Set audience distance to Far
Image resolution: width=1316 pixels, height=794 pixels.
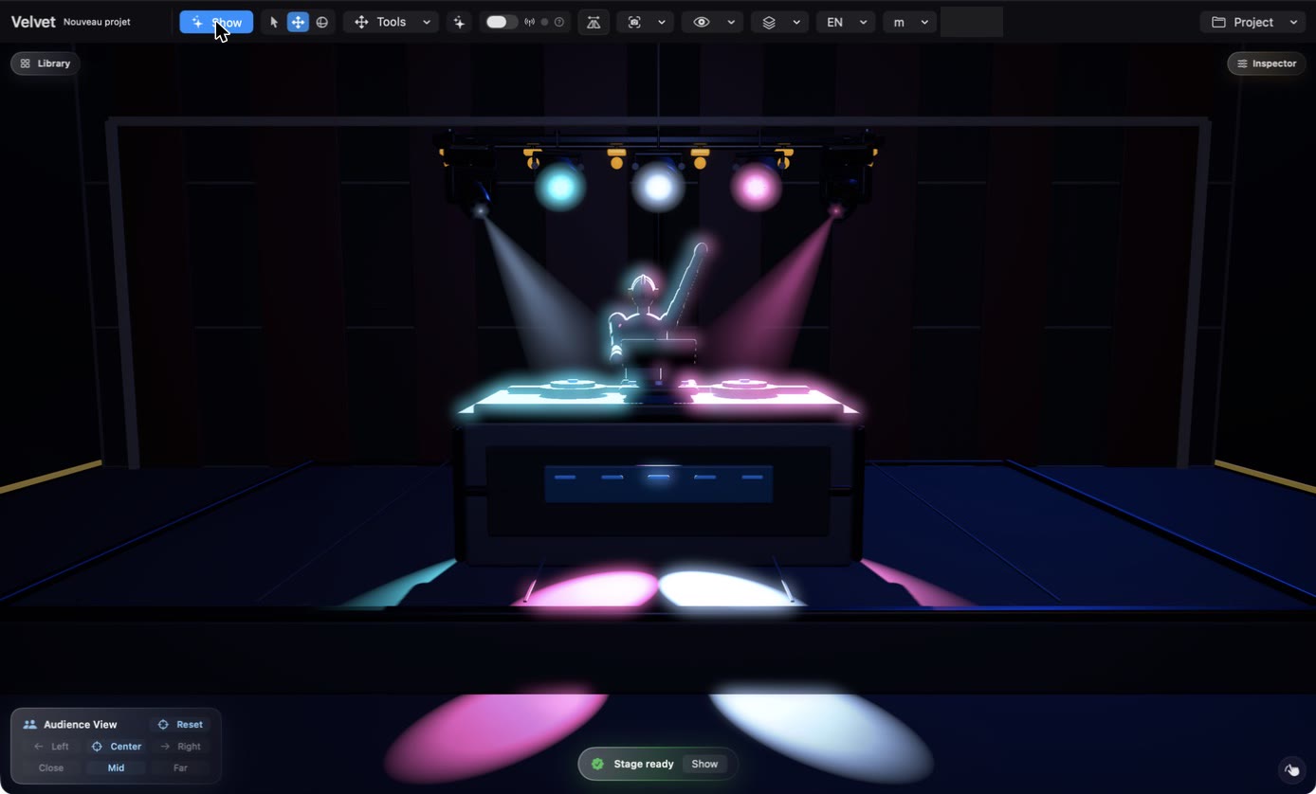pos(180,768)
